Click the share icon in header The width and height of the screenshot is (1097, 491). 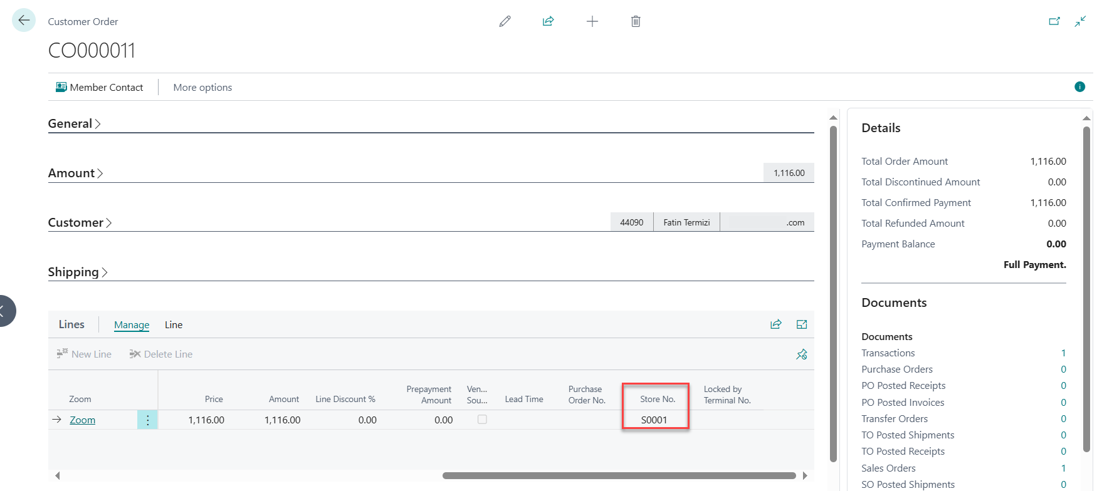click(548, 21)
